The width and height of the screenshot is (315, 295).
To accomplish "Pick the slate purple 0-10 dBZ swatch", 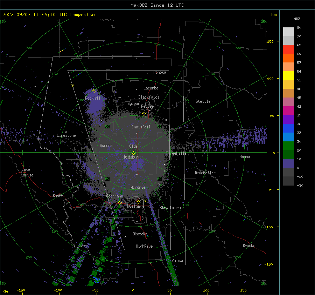I will tap(288, 163).
